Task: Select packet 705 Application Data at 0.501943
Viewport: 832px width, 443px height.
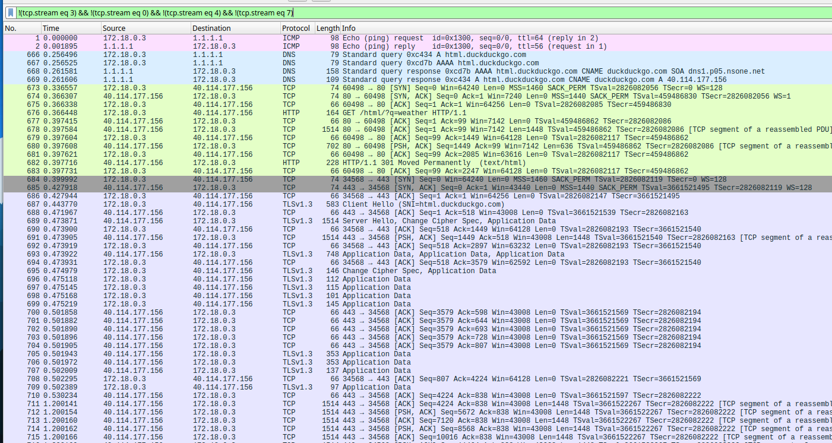Action: [417, 354]
